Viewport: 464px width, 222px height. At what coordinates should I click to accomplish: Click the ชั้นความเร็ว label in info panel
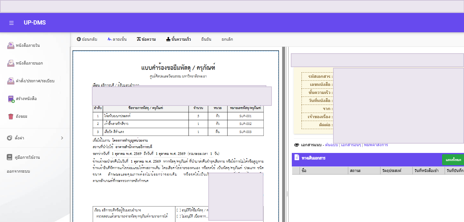(x=321, y=93)
